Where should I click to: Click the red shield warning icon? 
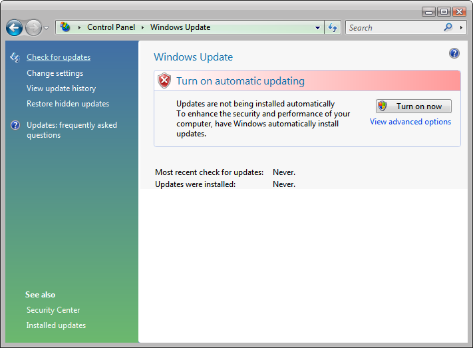point(164,81)
